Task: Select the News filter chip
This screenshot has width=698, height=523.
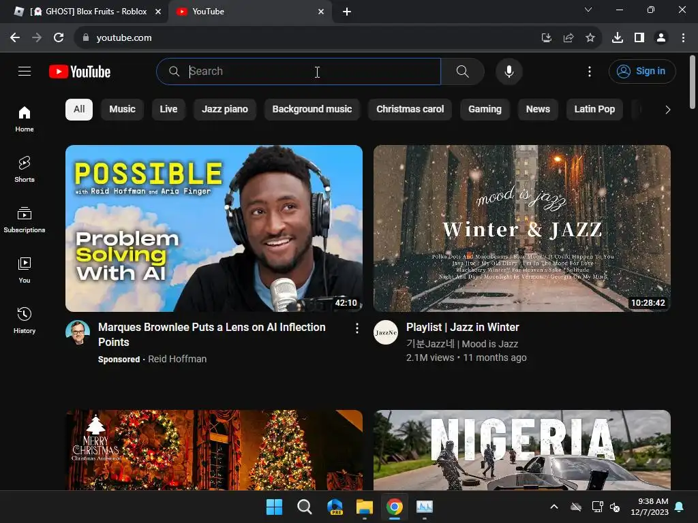Action: tap(538, 110)
